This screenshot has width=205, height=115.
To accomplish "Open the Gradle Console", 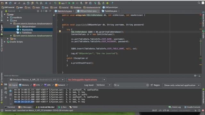I will [192, 107].
